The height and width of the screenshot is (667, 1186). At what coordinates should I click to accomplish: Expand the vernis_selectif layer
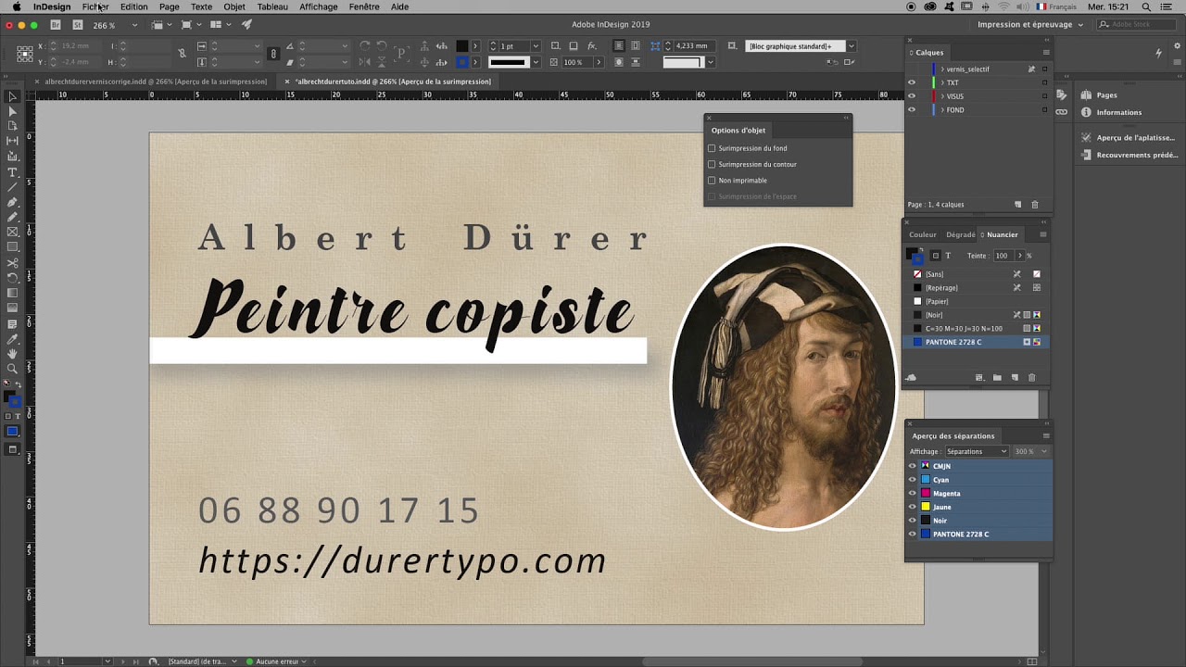coord(942,69)
